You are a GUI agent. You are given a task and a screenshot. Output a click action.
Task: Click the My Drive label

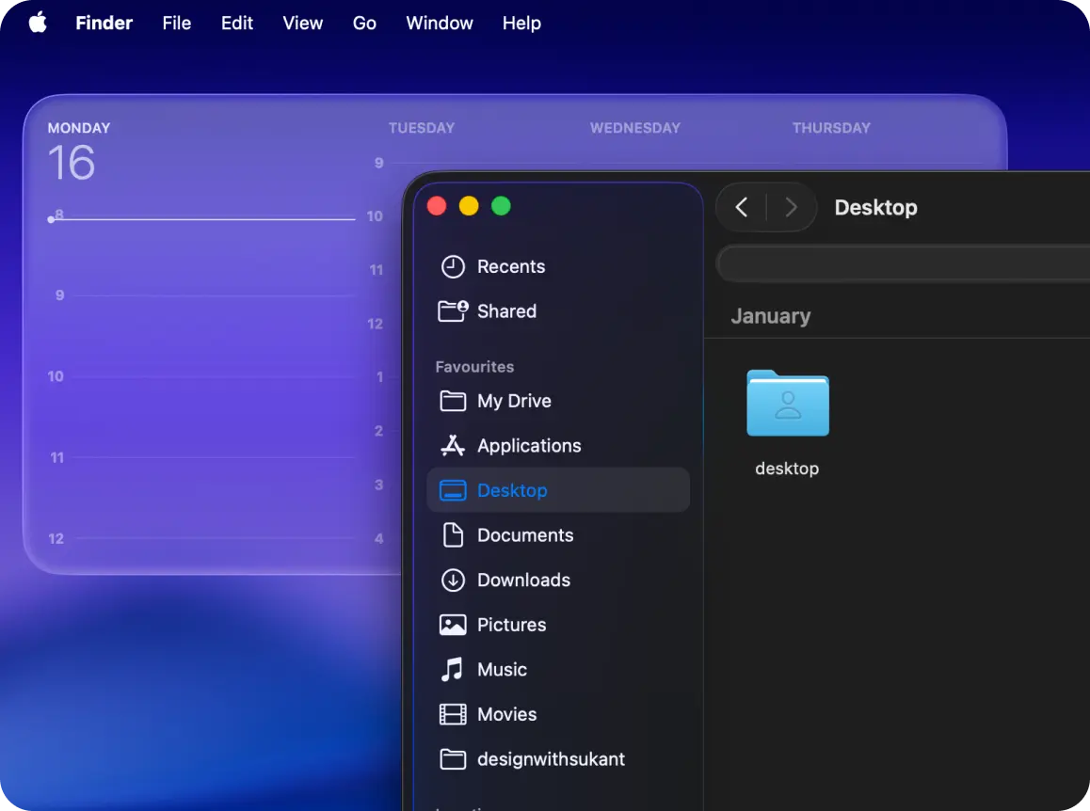[514, 401]
